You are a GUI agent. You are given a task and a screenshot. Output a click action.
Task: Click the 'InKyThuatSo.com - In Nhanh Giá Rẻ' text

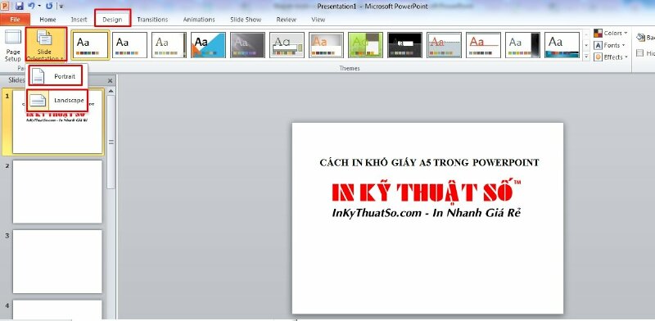point(426,213)
